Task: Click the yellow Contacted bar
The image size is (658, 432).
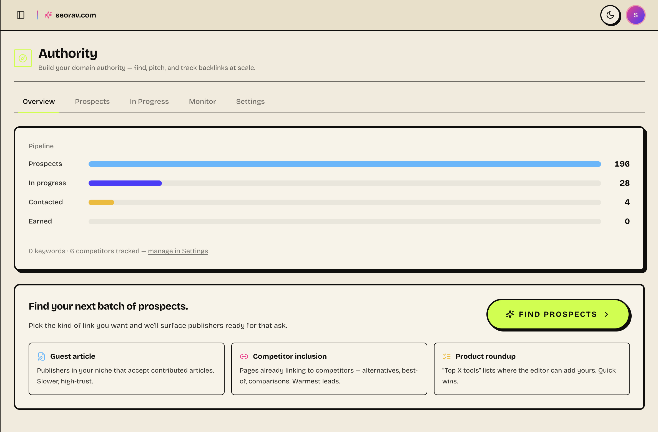Action: pos(101,202)
